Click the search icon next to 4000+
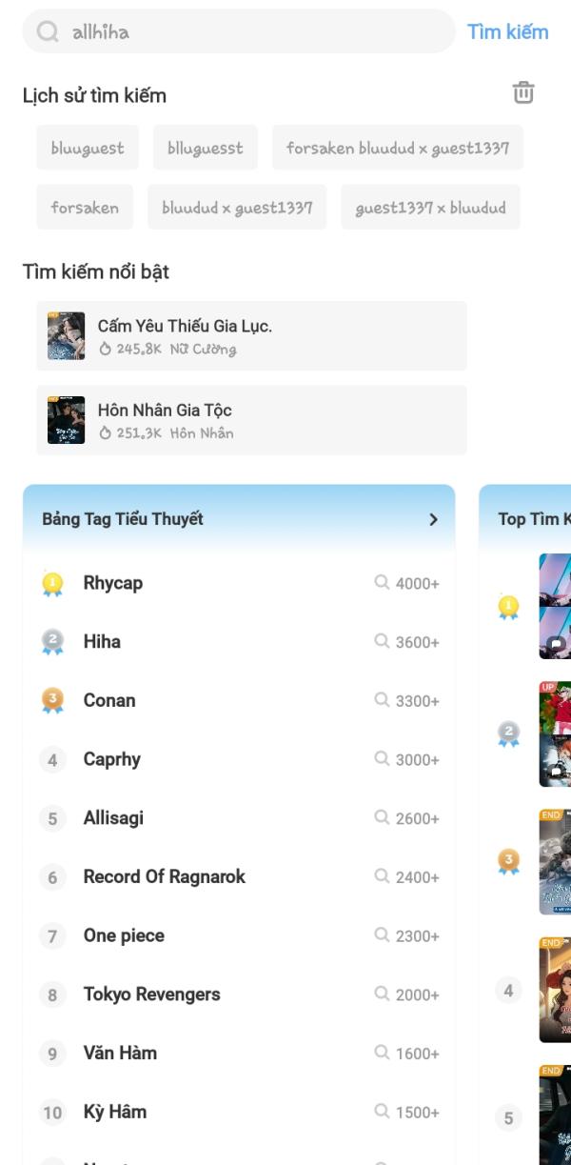The image size is (571, 1165). pos(383,583)
